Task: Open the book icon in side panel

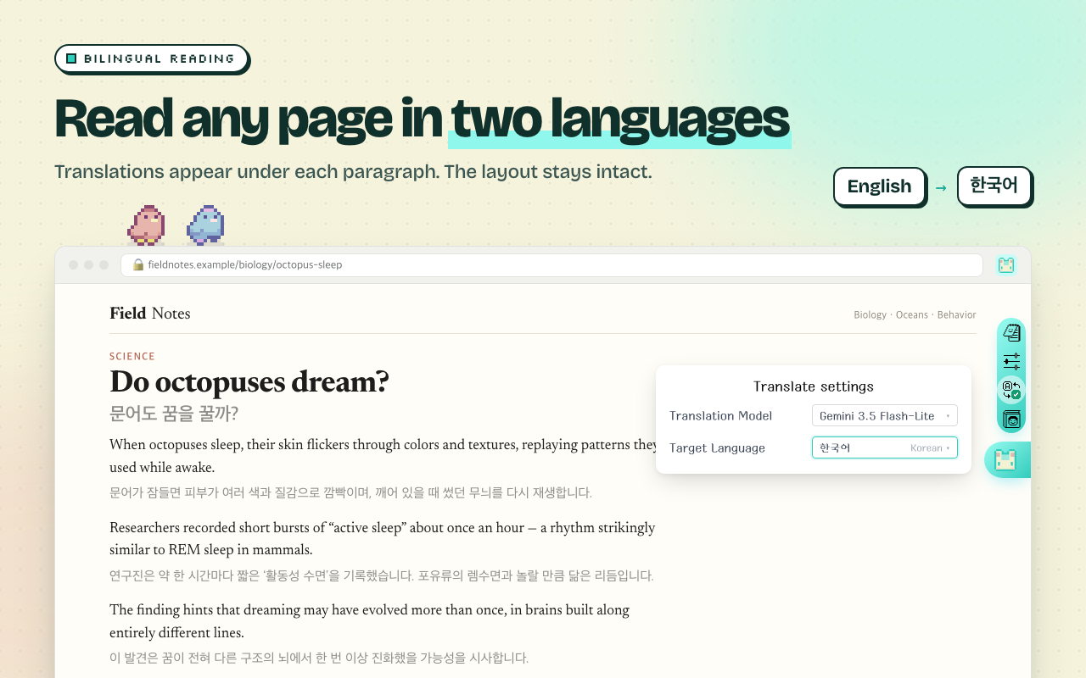Action: click(1011, 419)
